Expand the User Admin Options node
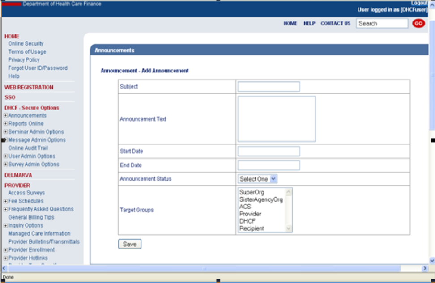The height and width of the screenshot is (283, 435). click(x=5, y=156)
